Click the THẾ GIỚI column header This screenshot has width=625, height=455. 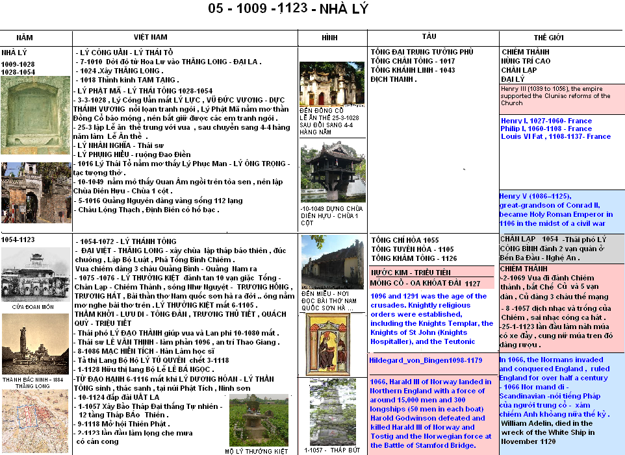pos(548,38)
